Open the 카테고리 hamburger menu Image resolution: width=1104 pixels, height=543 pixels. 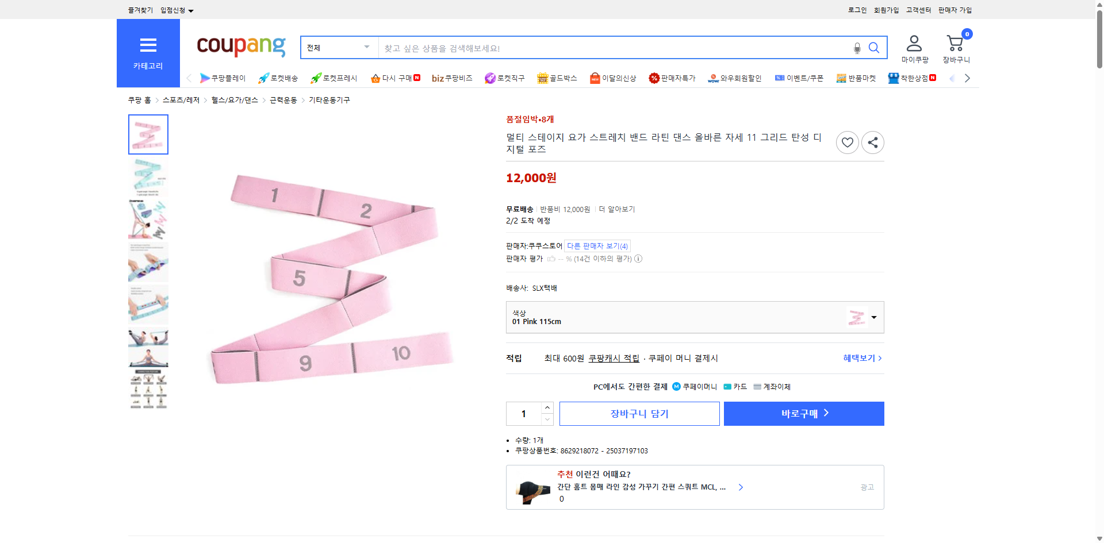pyautogui.click(x=148, y=45)
